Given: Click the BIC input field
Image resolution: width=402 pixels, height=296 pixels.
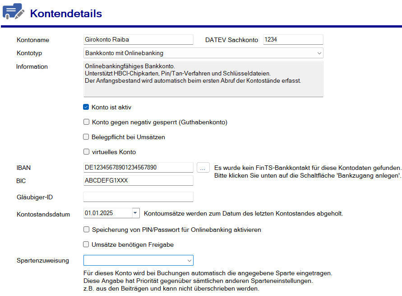Looking at the screenshot, I should point(138,181).
